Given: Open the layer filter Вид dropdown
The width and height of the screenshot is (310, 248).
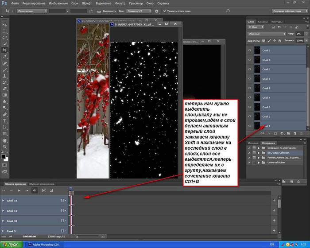Looking at the screenshot, I should (256, 27).
